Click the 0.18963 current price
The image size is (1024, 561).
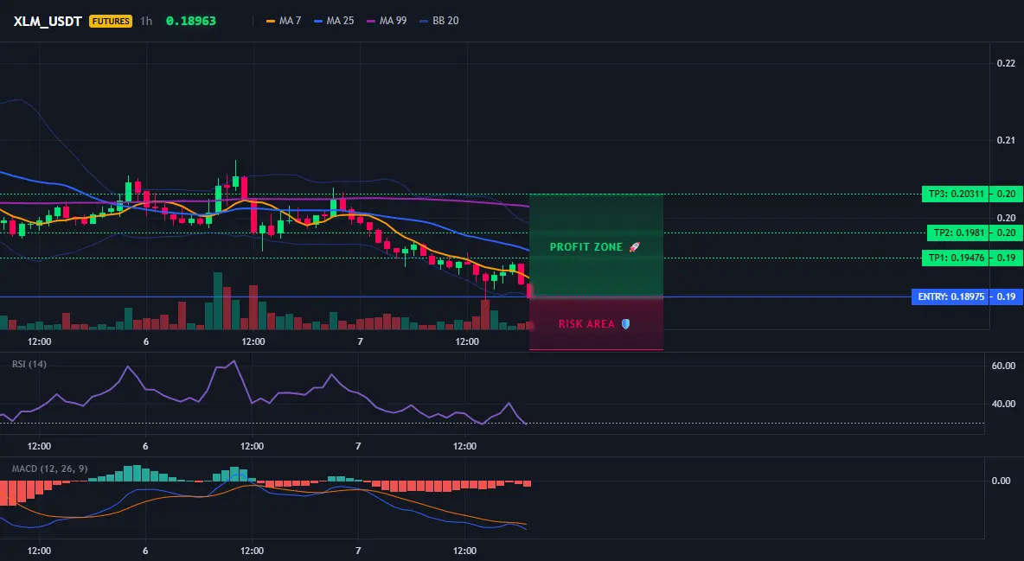[x=190, y=21]
